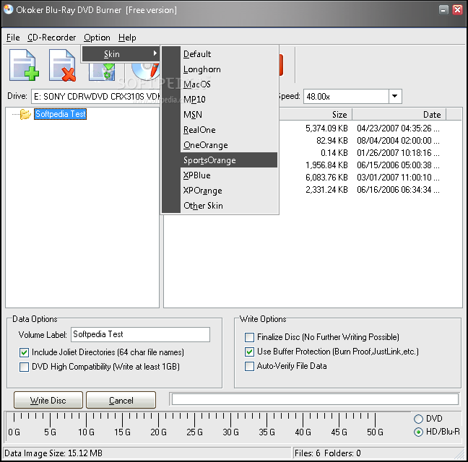Click the Cancel button
Screen dimensions: 468x462
(x=121, y=400)
